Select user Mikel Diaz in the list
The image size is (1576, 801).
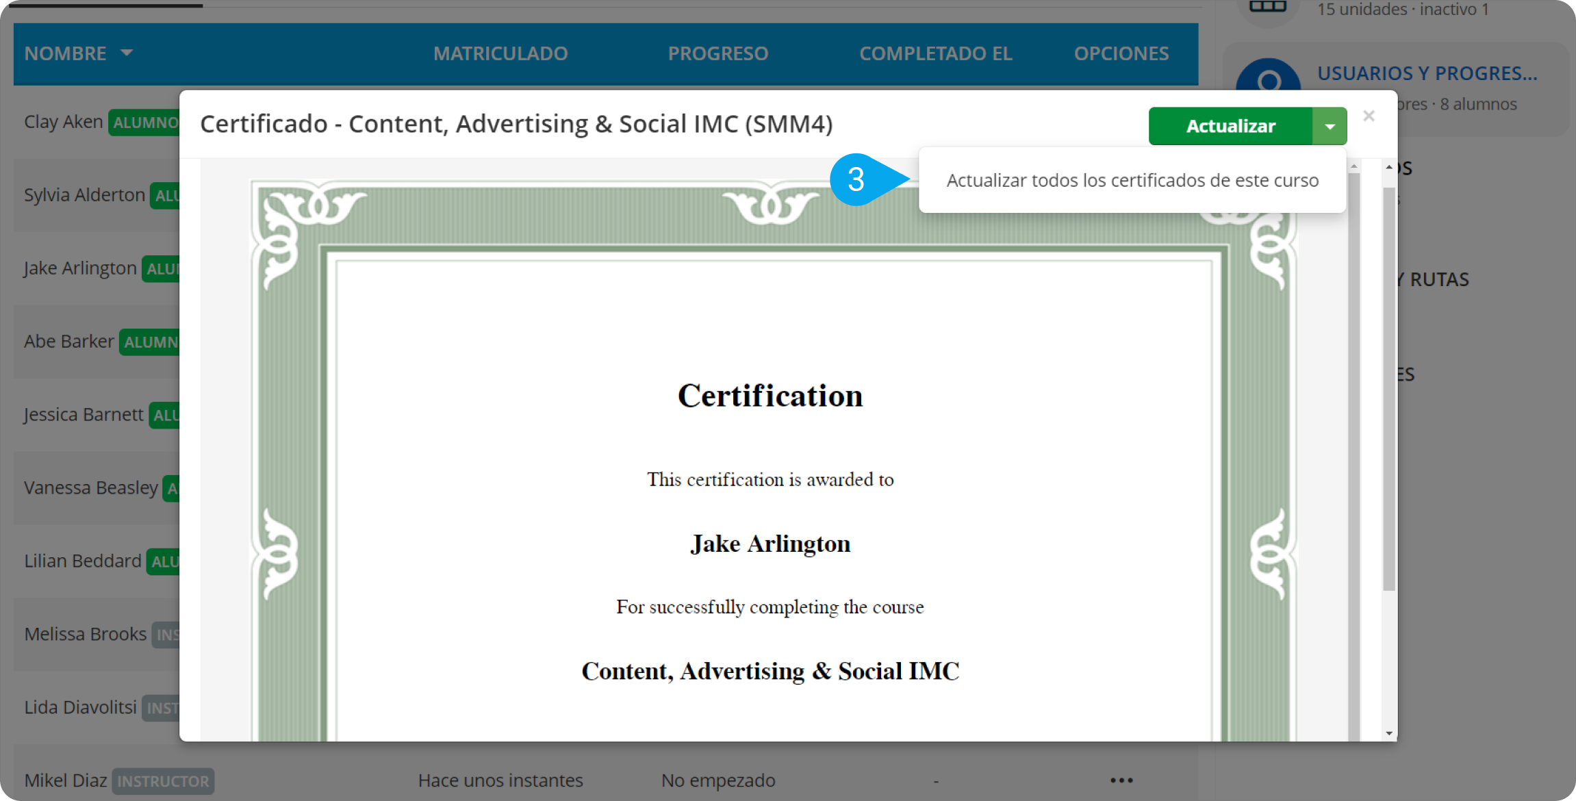click(66, 781)
